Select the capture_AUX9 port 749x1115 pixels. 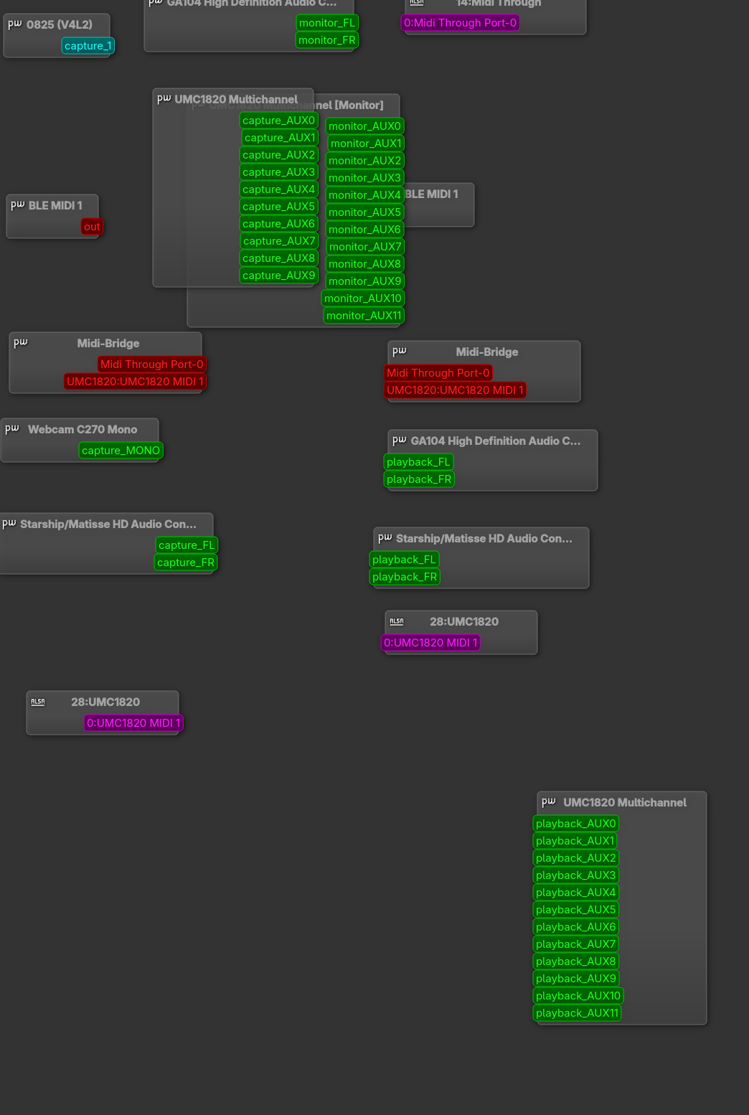(278, 276)
